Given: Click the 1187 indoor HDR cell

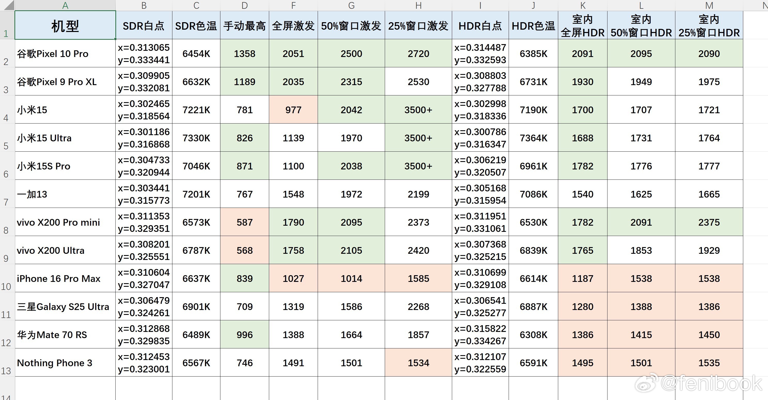Looking at the screenshot, I should pyautogui.click(x=582, y=278).
